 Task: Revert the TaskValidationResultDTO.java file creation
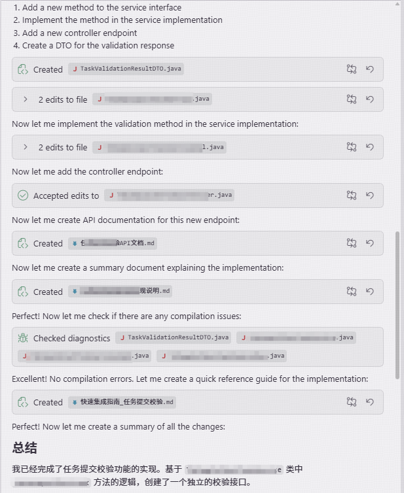pos(369,69)
